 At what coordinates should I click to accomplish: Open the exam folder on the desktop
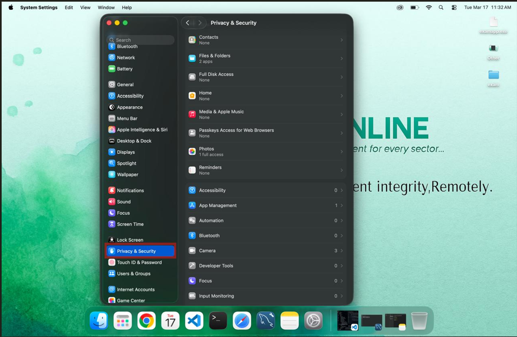tap(493, 75)
